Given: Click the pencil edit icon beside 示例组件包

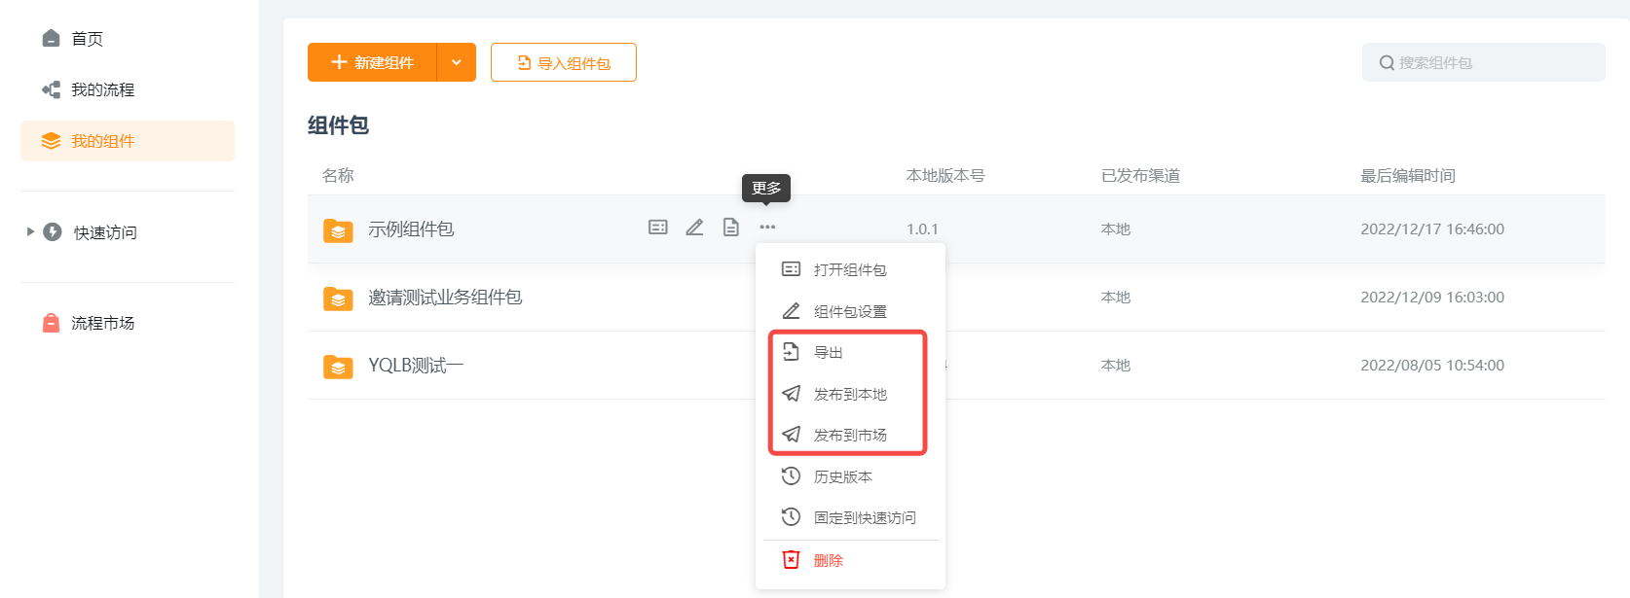Looking at the screenshot, I should pyautogui.click(x=694, y=228).
